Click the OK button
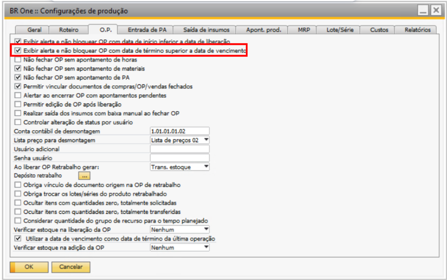 point(29,267)
